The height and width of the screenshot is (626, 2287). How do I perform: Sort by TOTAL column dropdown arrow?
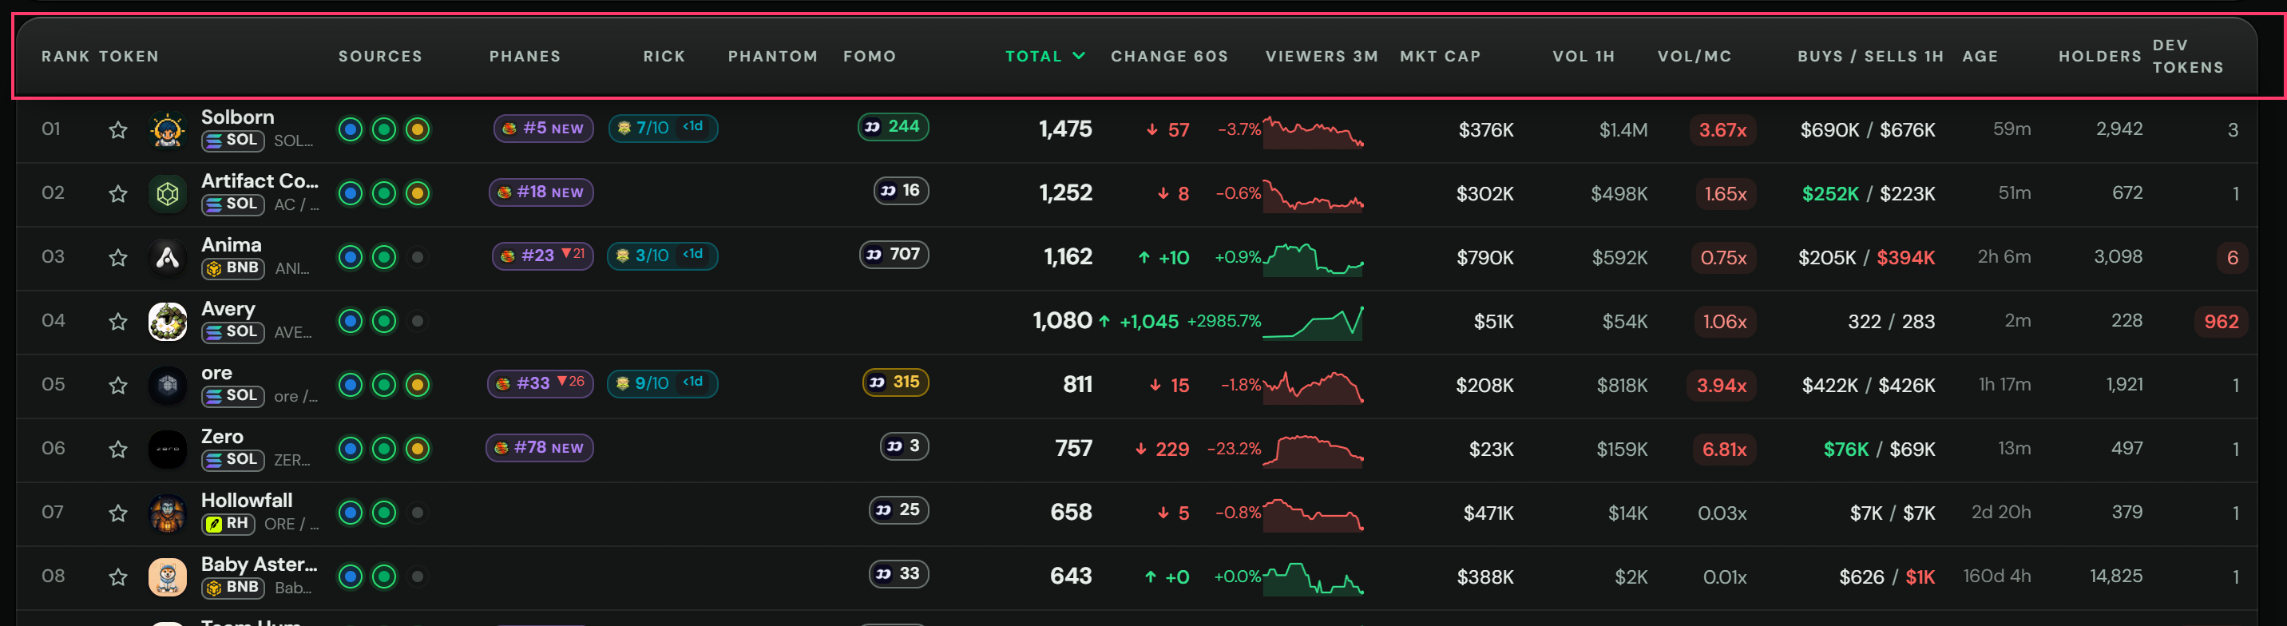(1079, 56)
